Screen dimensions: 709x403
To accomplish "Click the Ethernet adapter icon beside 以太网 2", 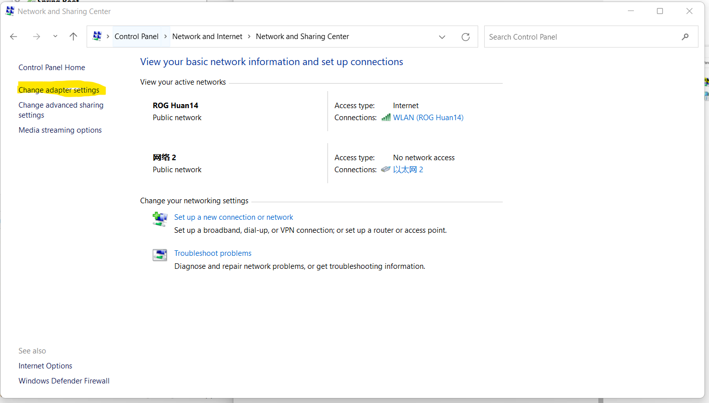I will (x=386, y=169).
